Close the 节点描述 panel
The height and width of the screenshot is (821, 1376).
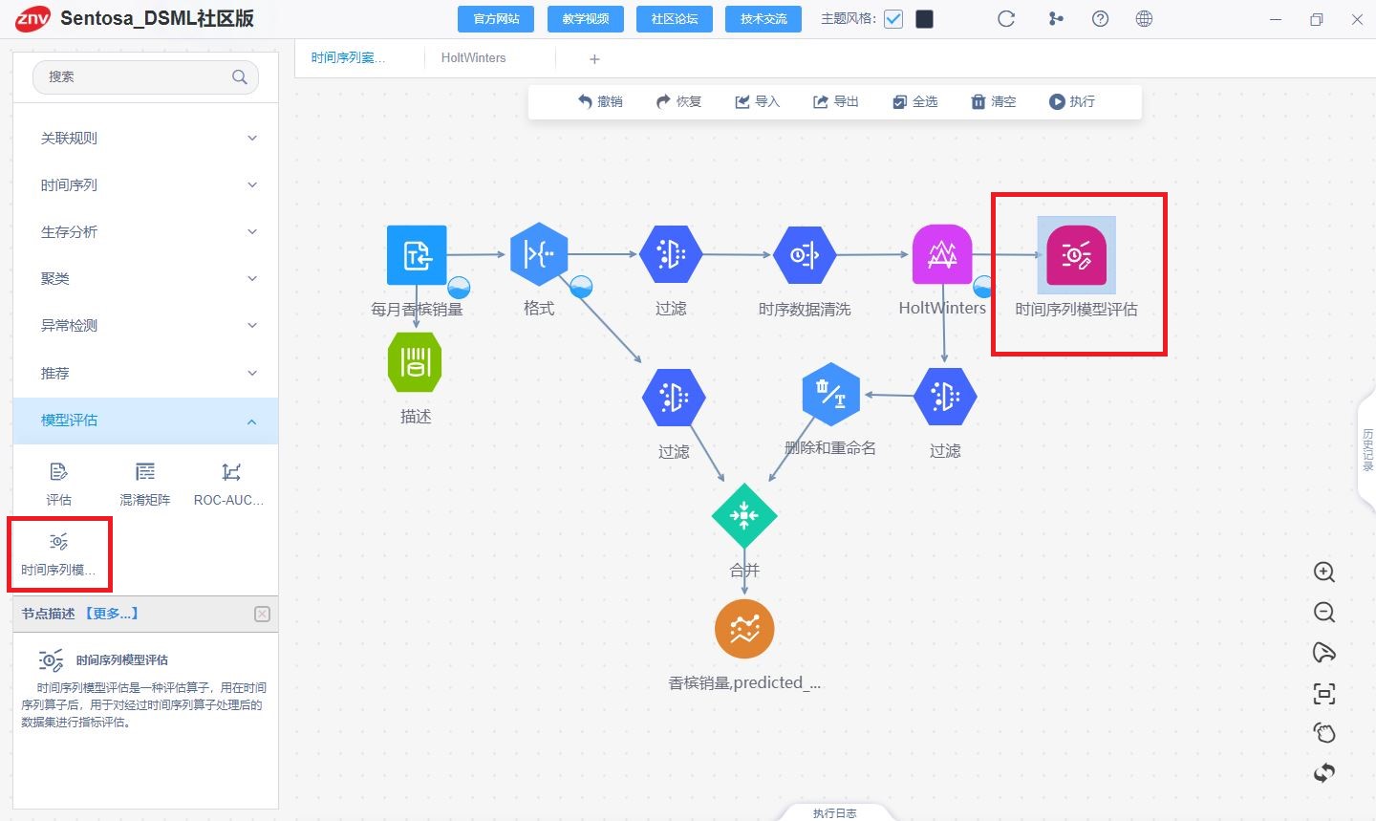263,615
